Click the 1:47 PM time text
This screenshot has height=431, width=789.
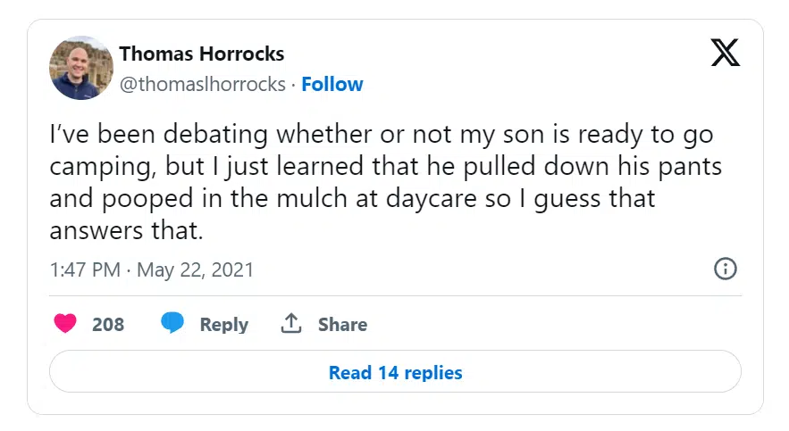click(87, 270)
